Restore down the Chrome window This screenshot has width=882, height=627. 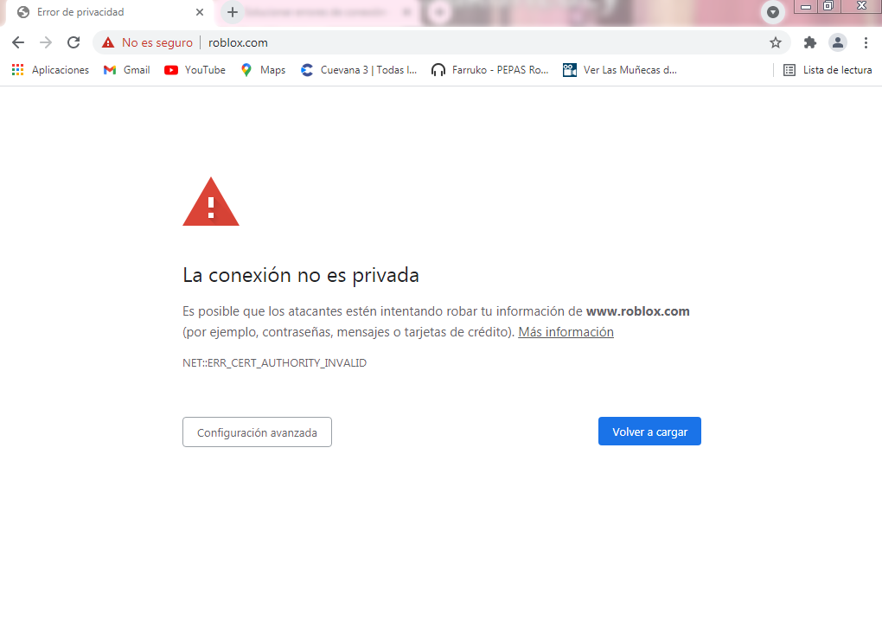click(828, 6)
